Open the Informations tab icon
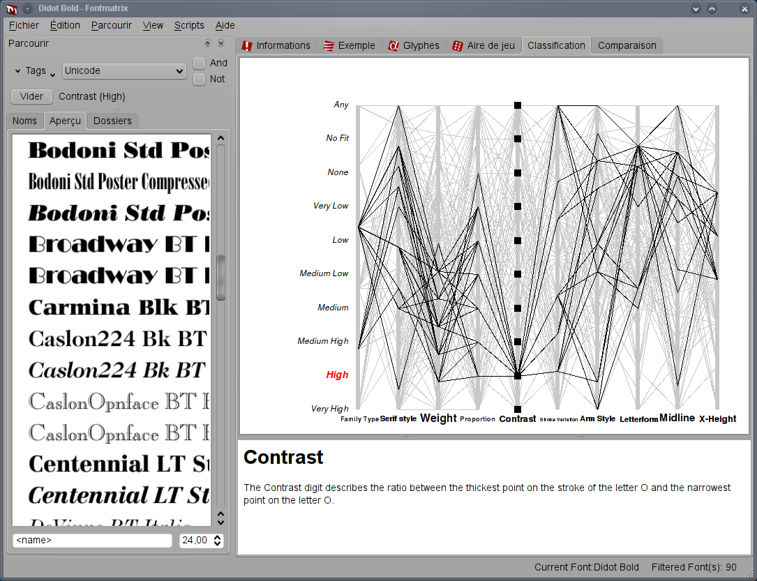Viewport: 757px width, 581px height. 247,46
